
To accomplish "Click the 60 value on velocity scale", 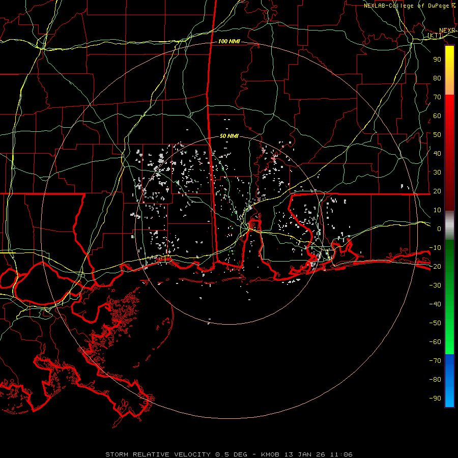I will [x=437, y=116].
